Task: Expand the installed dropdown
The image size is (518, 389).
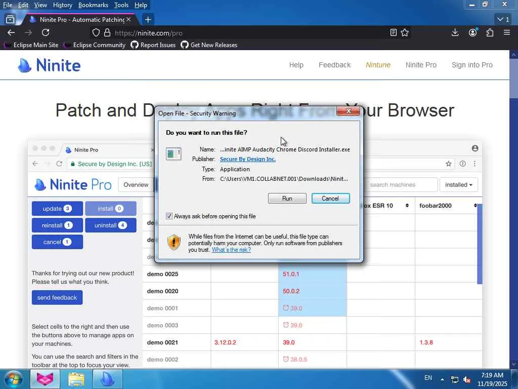Action: [x=458, y=185]
